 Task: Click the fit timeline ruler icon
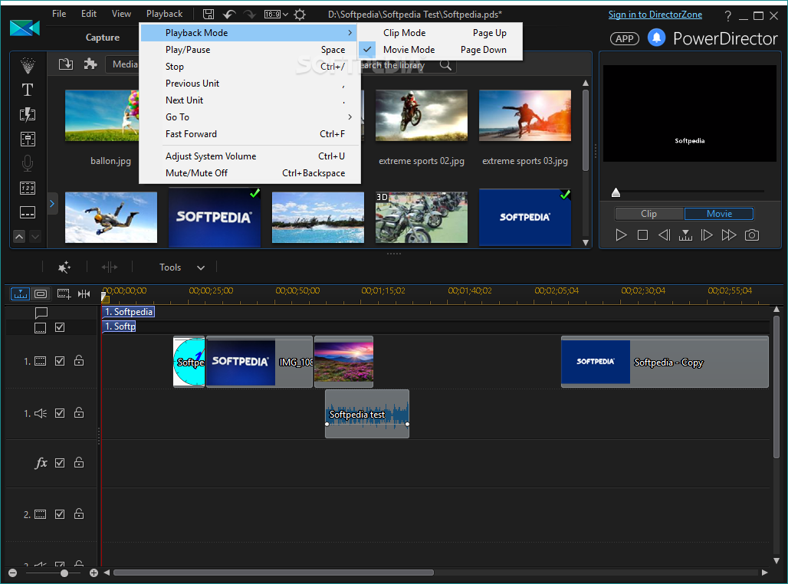[84, 294]
